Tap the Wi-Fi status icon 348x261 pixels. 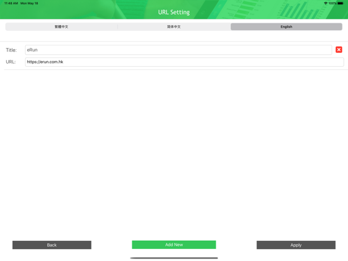coord(325,3)
